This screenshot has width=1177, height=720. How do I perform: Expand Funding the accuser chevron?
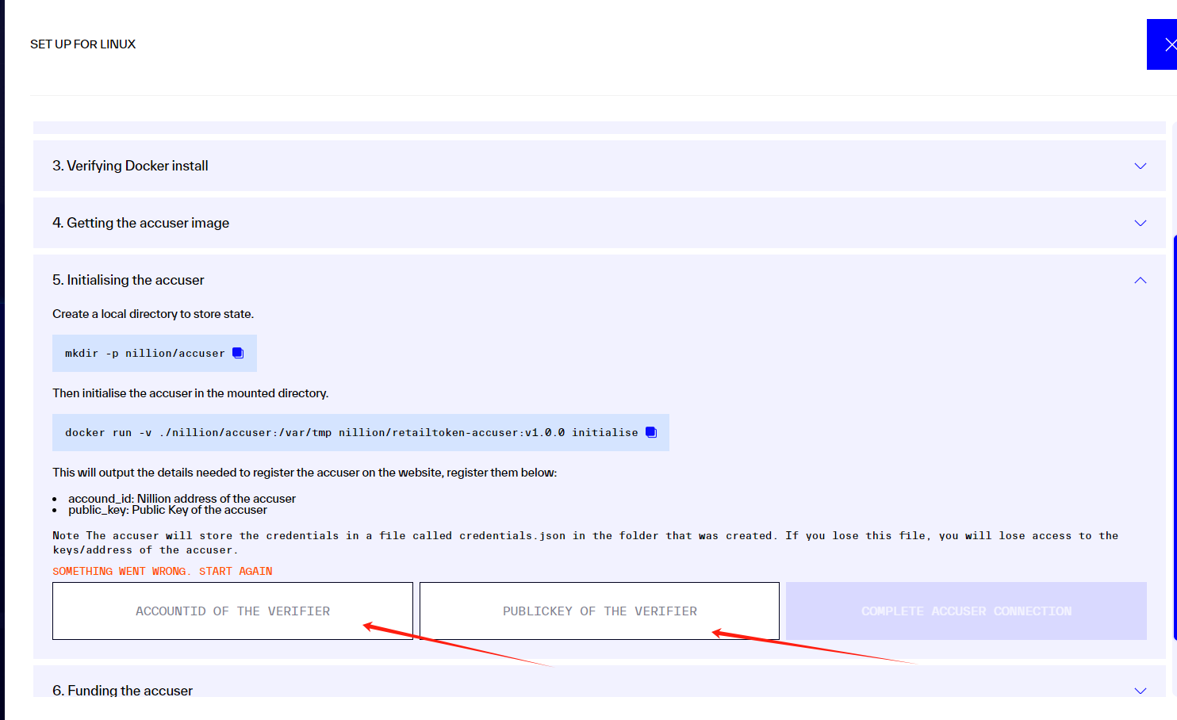1140,690
